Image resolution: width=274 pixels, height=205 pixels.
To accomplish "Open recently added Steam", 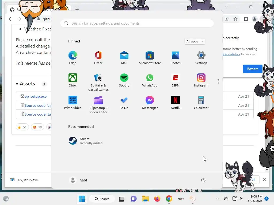I will click(x=86, y=141).
